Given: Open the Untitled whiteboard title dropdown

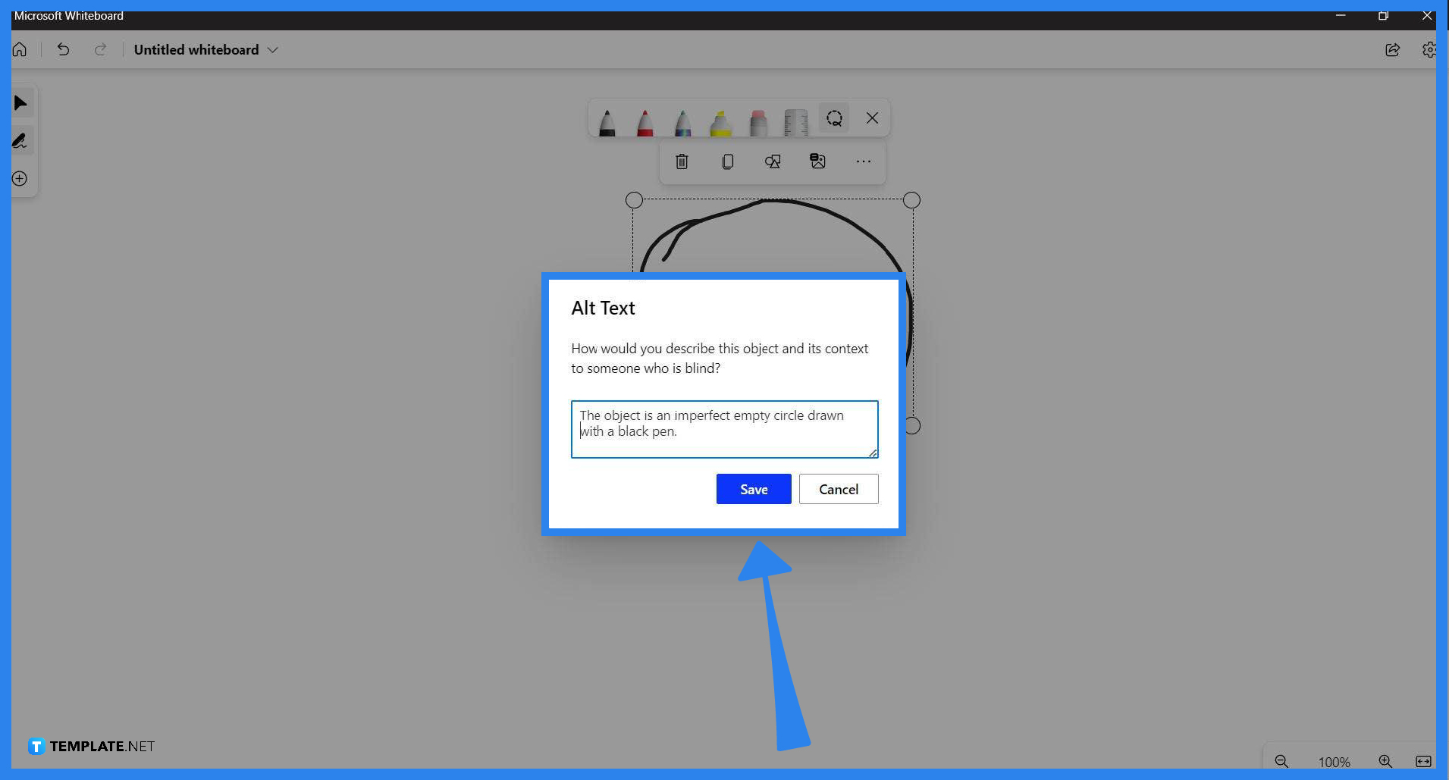Looking at the screenshot, I should point(272,49).
